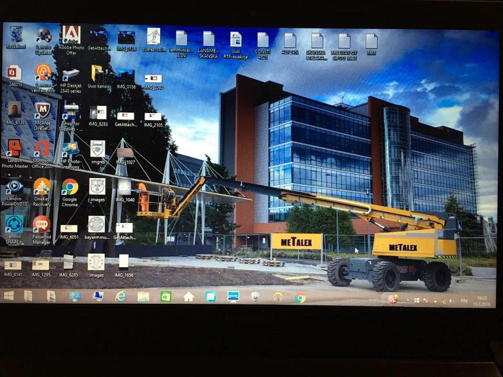Open Adobe Photo Offer shortcut
The width and height of the screenshot is (503, 377).
tap(71, 40)
